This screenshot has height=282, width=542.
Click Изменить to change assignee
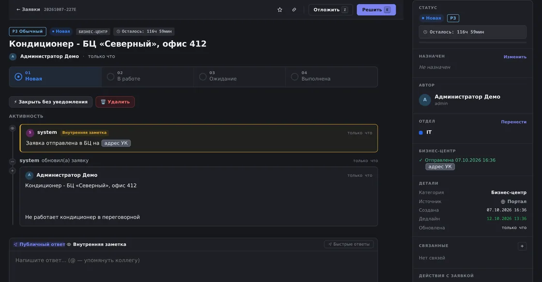515,57
